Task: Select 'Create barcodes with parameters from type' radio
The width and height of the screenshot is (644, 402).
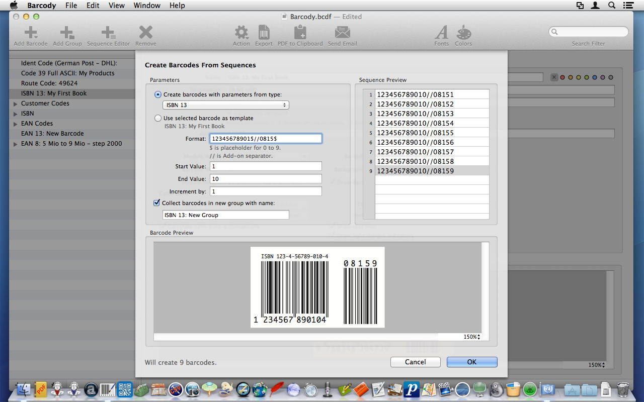Action: tap(158, 94)
